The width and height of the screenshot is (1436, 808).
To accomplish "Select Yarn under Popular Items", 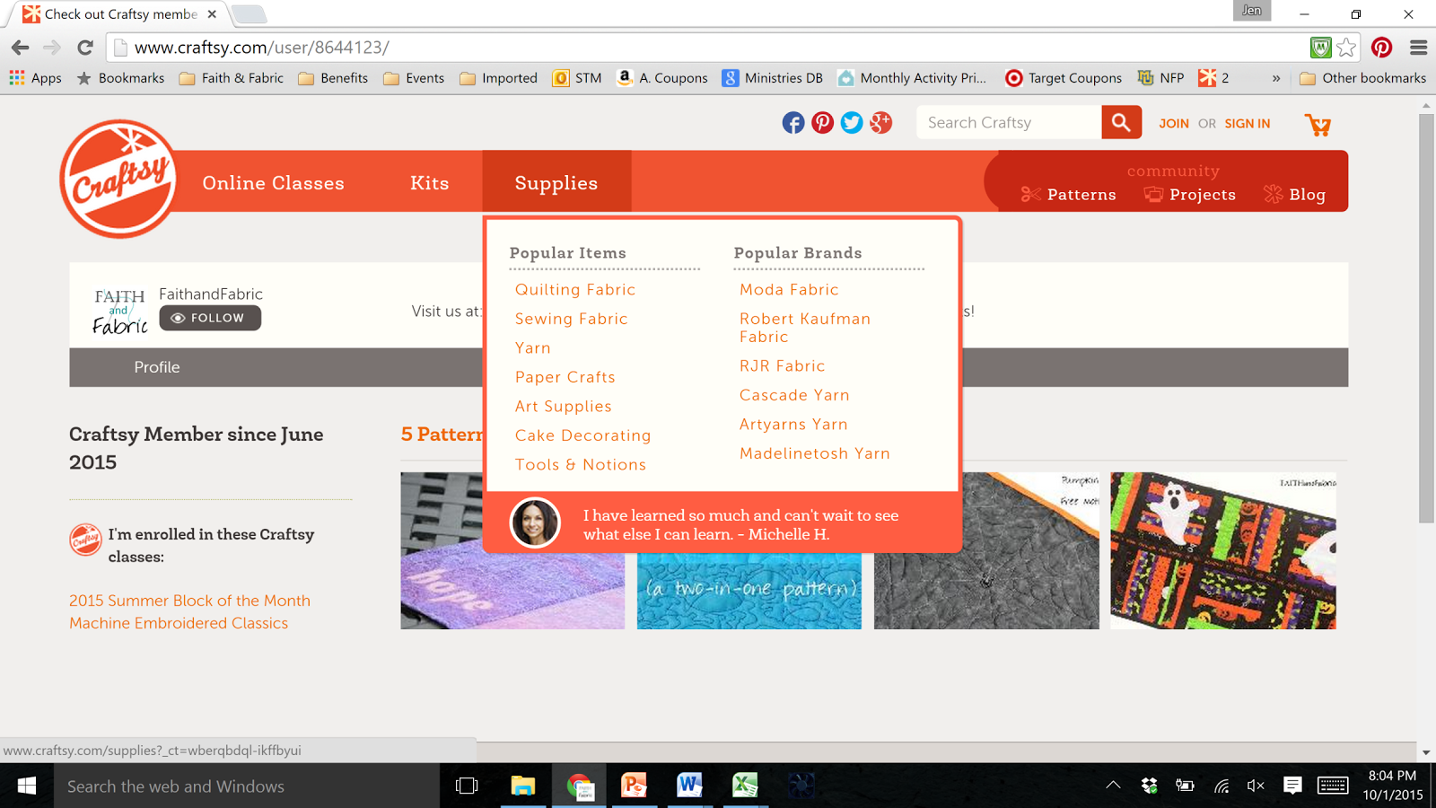I will coord(533,347).
